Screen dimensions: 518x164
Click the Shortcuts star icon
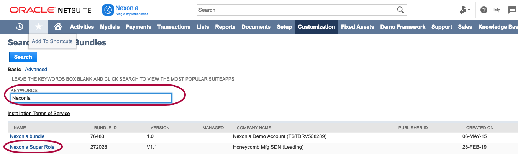39,27
